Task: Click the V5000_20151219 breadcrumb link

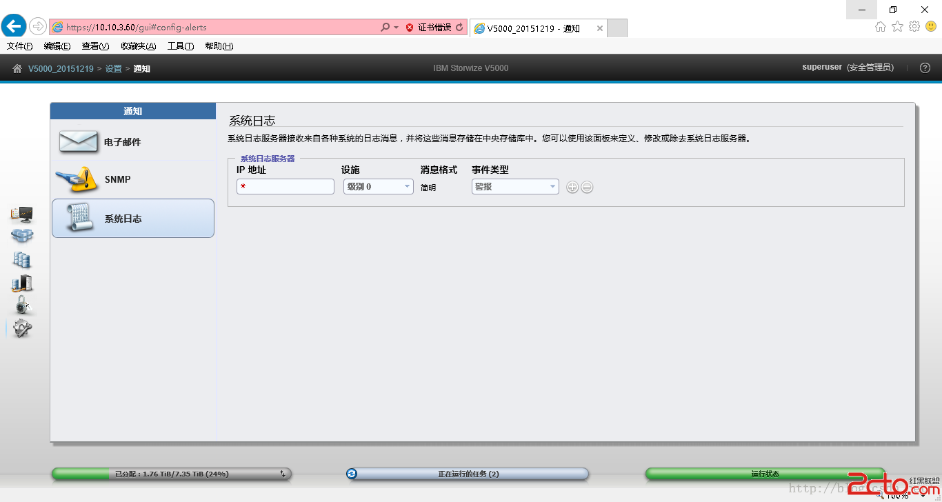Action: [x=61, y=69]
